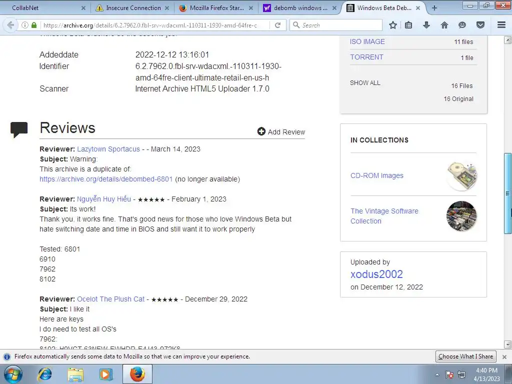The width and height of the screenshot is (512, 384).
Task: Reload the page with the refresh arrow
Action: point(278,25)
